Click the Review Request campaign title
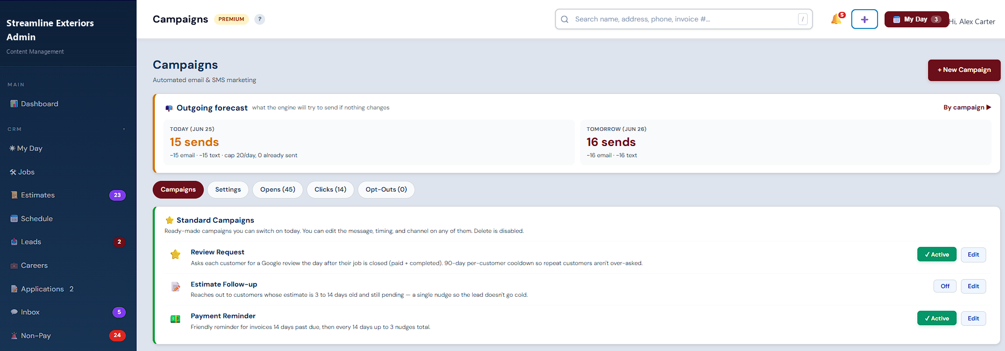 pyautogui.click(x=217, y=252)
